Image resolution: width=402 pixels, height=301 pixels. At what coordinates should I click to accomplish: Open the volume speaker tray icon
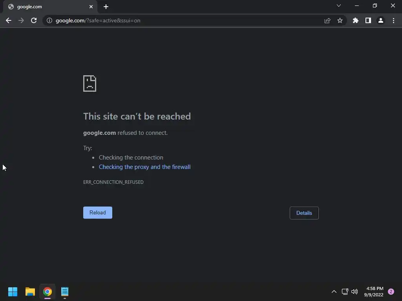354,292
